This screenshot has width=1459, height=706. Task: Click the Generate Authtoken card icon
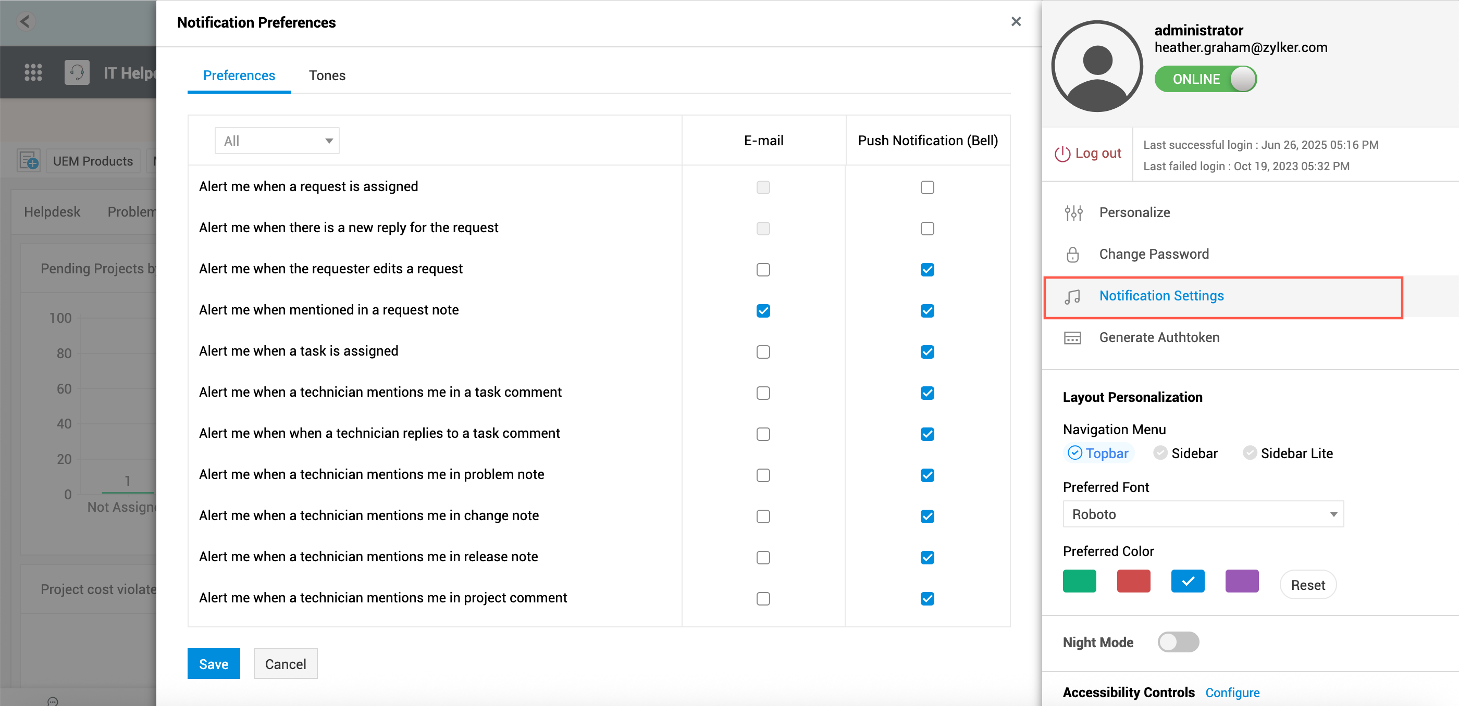coord(1072,338)
